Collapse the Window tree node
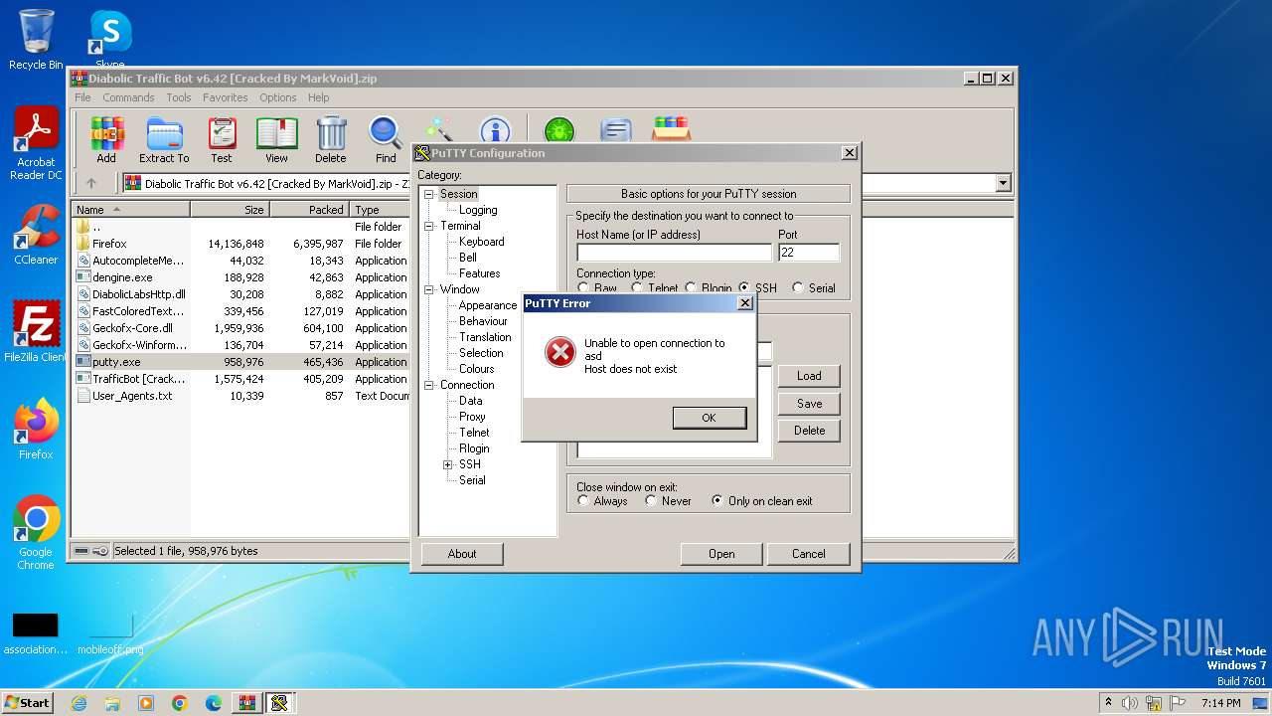The width and height of the screenshot is (1272, 716). click(429, 289)
